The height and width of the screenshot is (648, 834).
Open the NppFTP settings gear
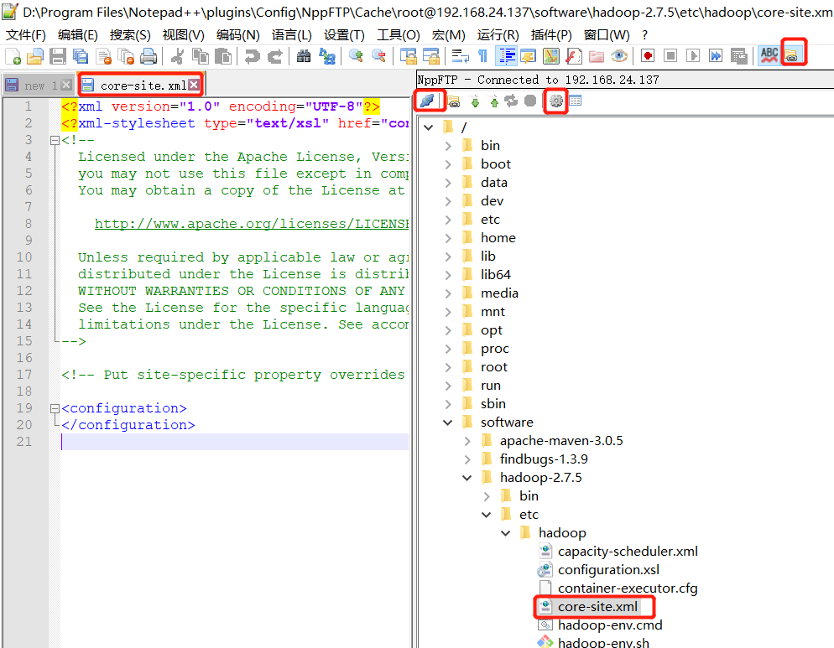(x=555, y=101)
